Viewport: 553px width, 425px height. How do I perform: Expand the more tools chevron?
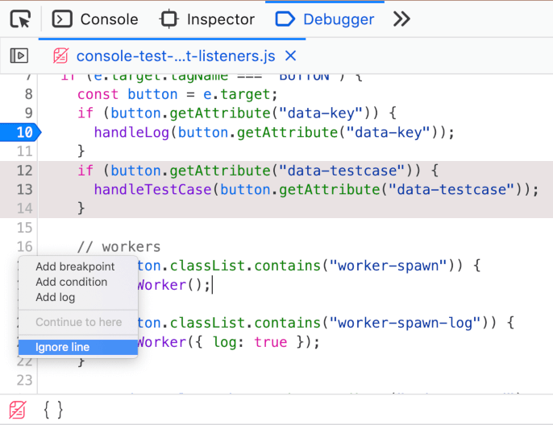pos(401,19)
